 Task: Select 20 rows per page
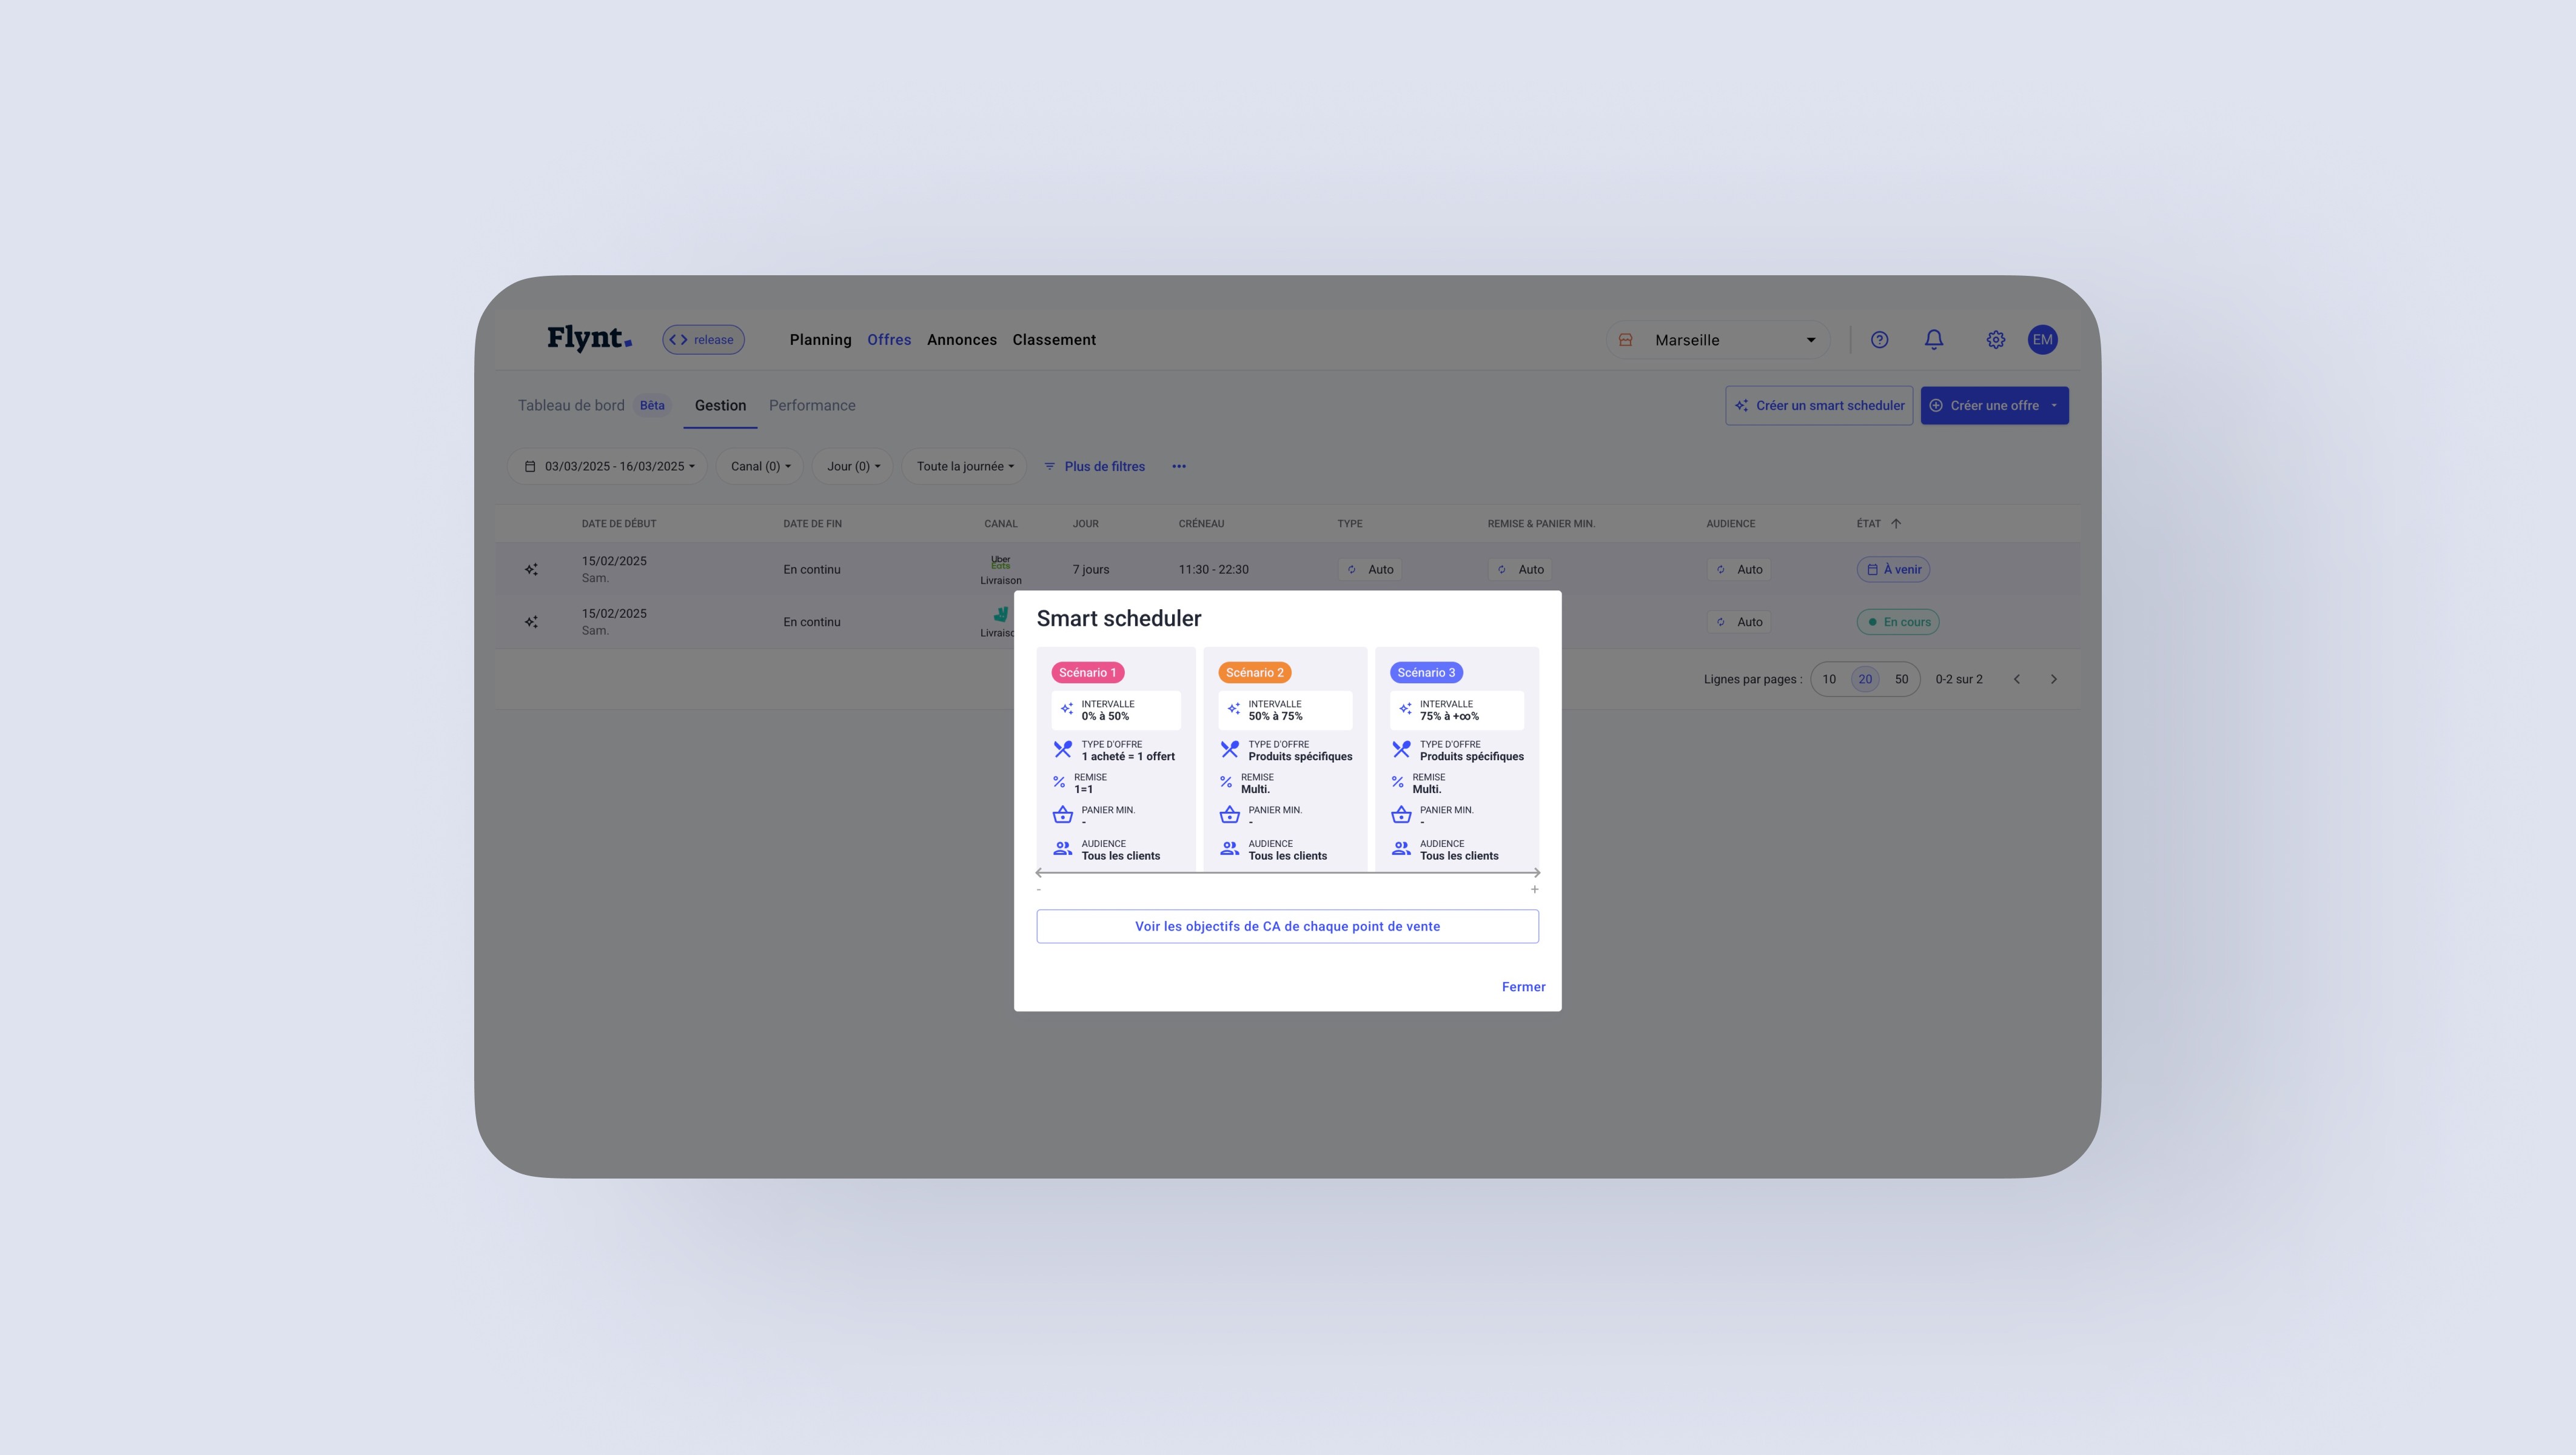pyautogui.click(x=1865, y=679)
